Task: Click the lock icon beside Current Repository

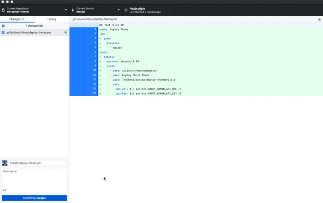Action: point(3,10)
